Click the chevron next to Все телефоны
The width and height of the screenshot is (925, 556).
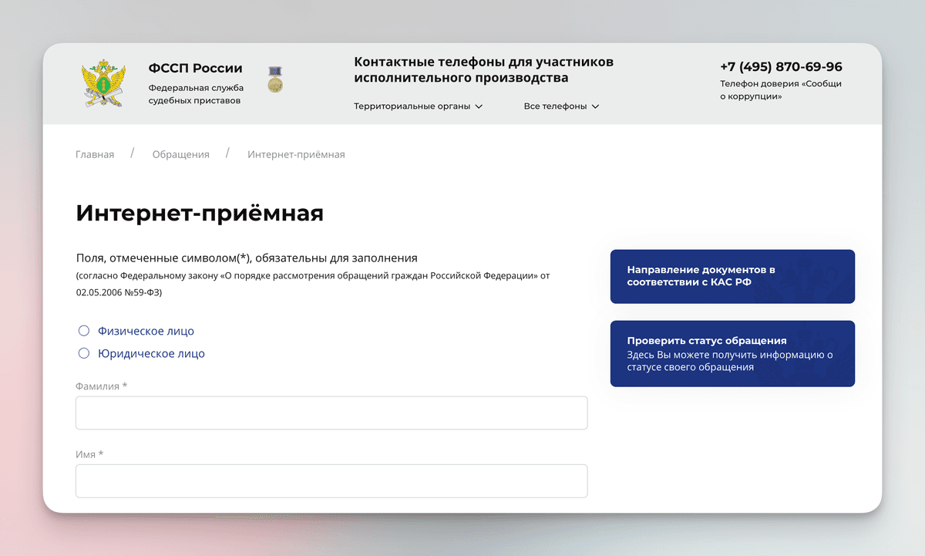pos(594,106)
